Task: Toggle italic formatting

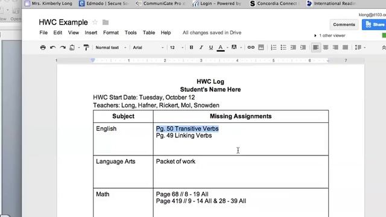Action: point(201,48)
